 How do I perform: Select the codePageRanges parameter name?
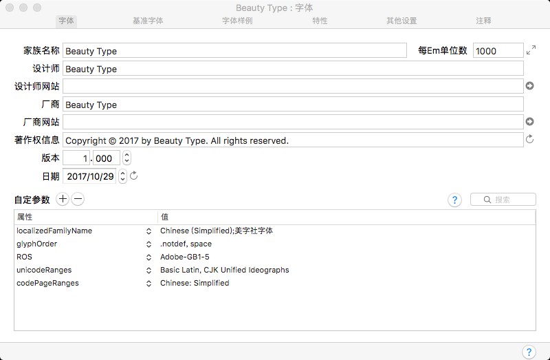47,283
